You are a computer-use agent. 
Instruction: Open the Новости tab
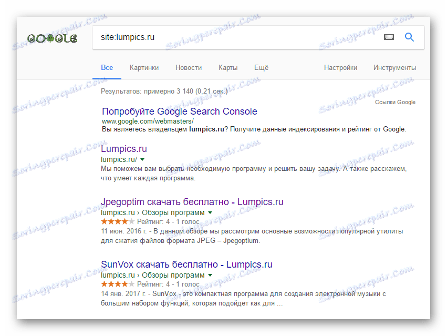189,68
